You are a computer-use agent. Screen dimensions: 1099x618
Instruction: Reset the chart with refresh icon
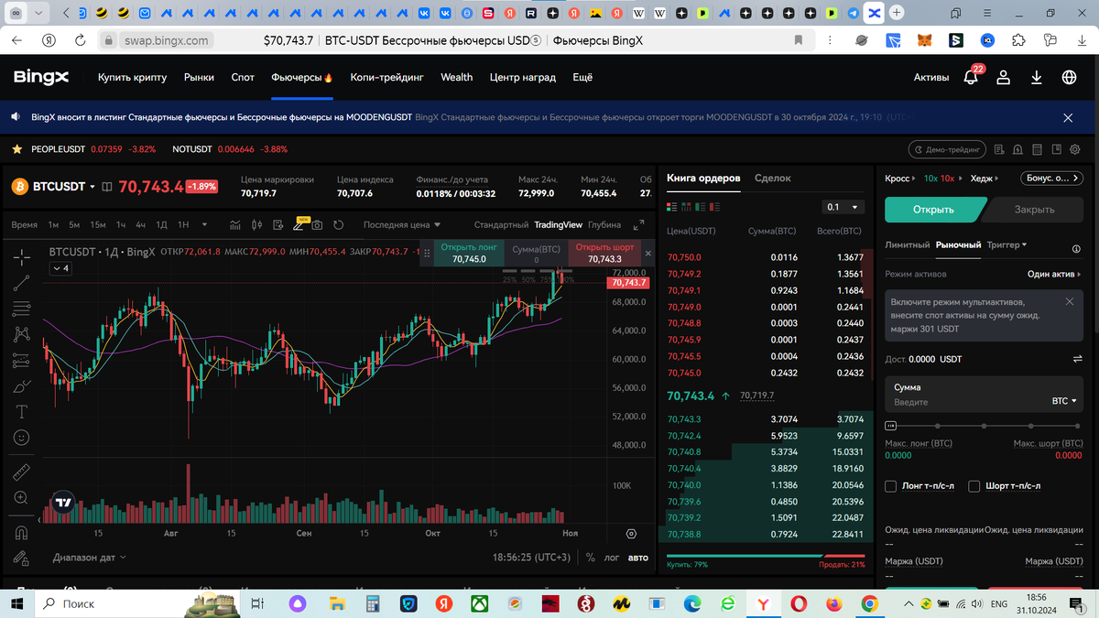tap(338, 224)
